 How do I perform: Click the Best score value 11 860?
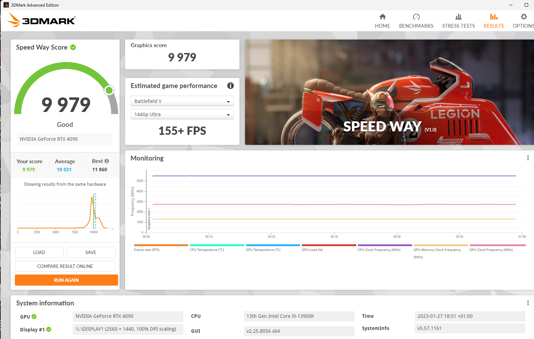coord(100,169)
